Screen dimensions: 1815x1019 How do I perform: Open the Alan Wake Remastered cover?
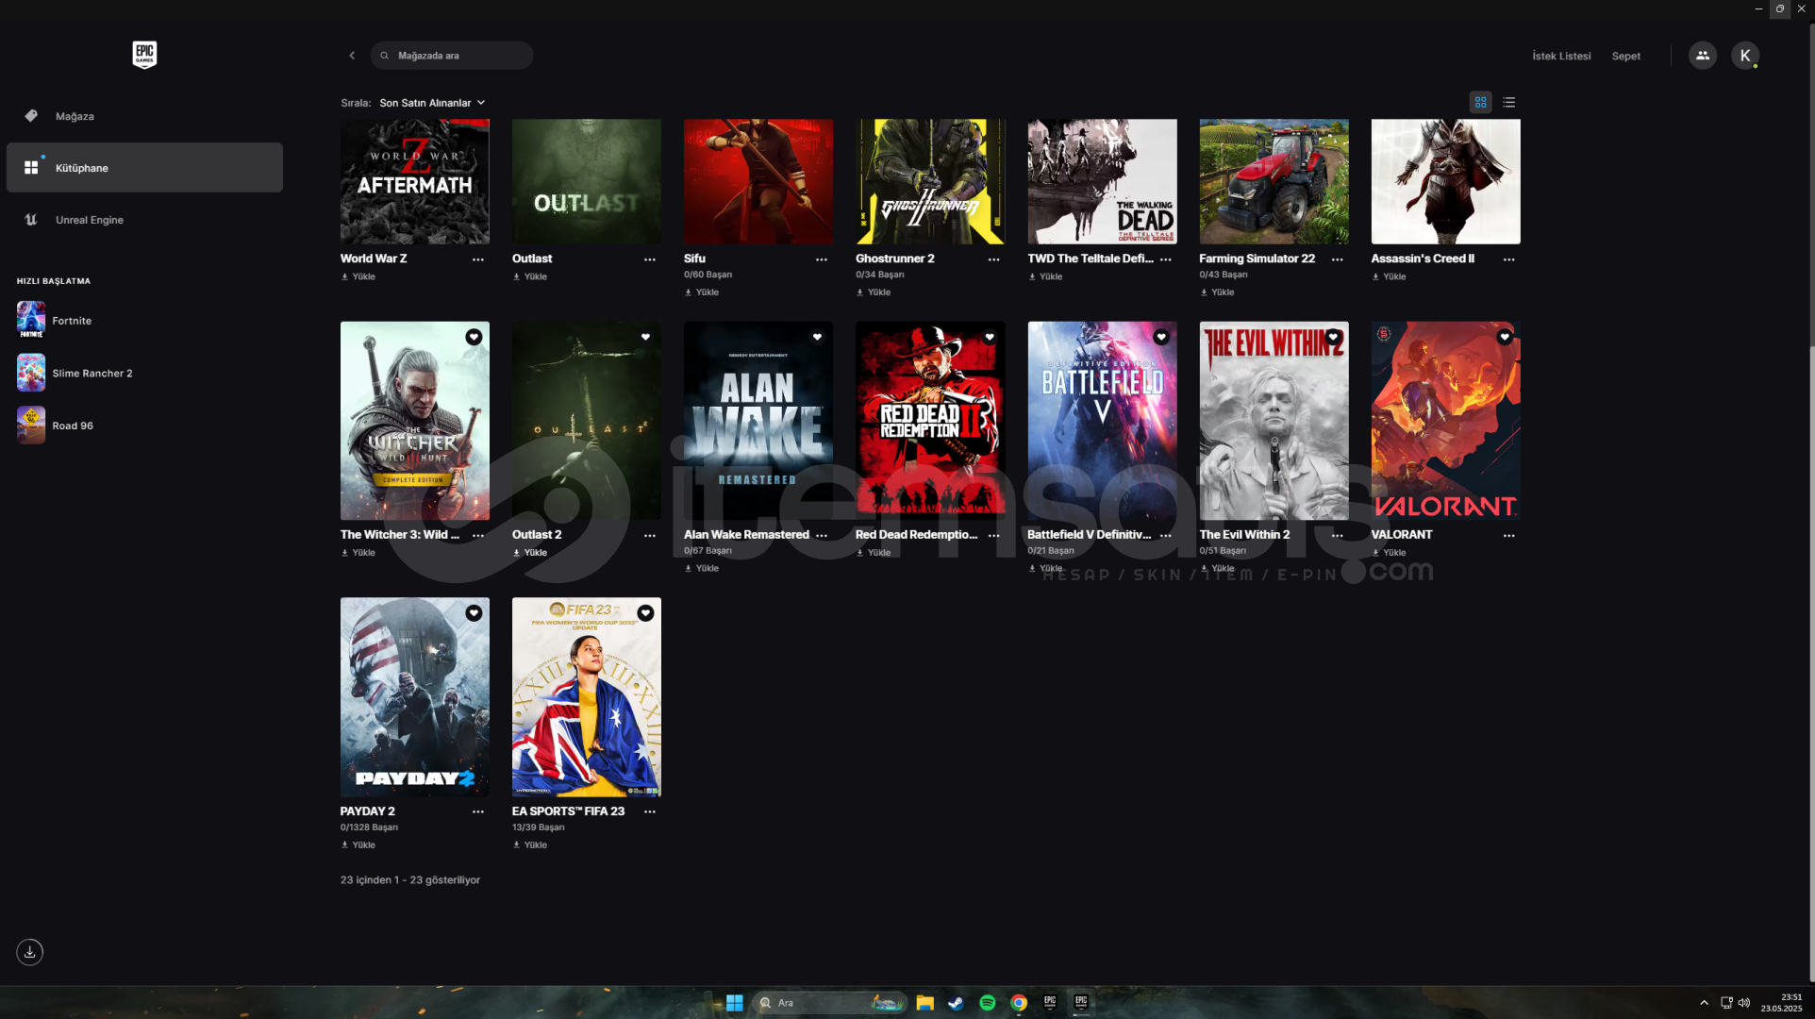(x=758, y=421)
